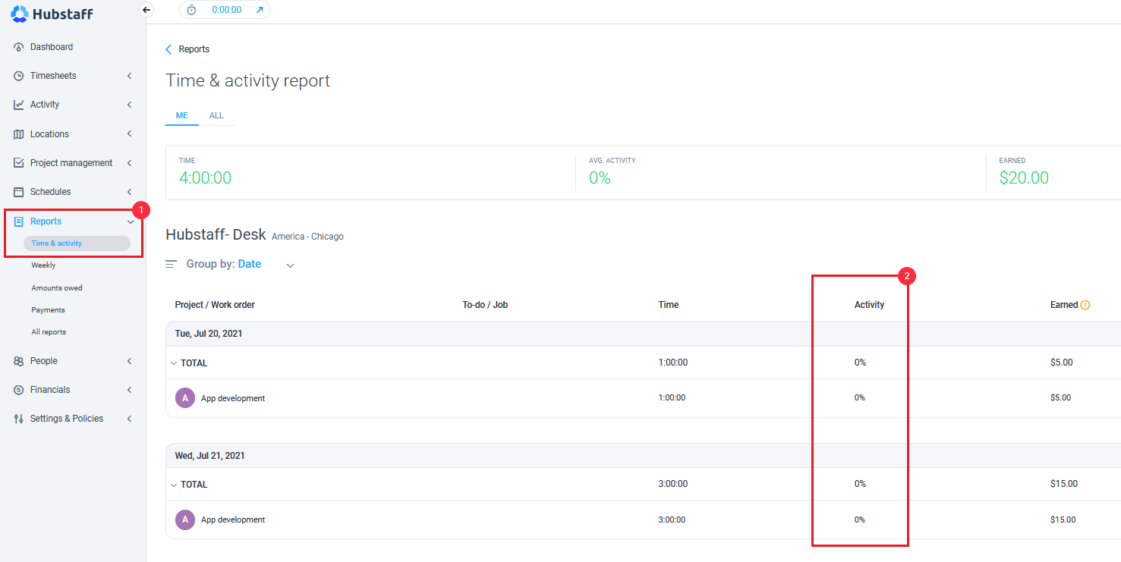Click App development under Jul 20
Viewport: 1121px width, 562px height.
(x=233, y=398)
